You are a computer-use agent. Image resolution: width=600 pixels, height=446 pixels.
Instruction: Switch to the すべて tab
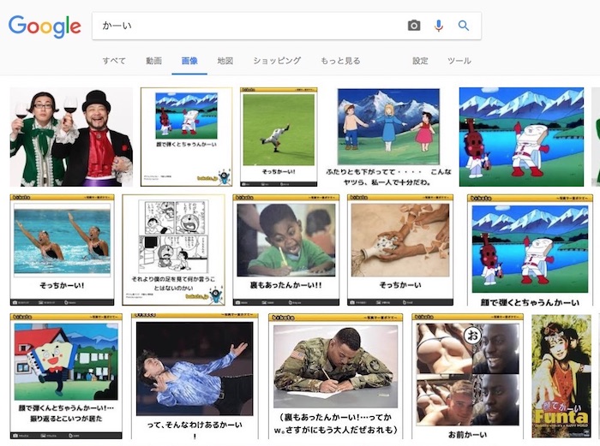tap(114, 61)
